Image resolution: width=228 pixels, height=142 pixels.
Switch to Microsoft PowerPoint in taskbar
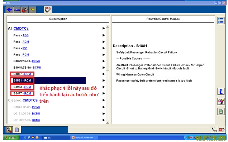[x=84, y=137]
